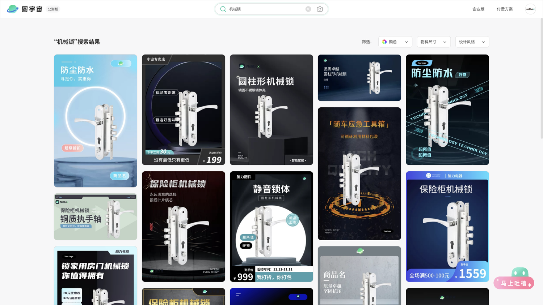
Task: Open the 圆柱形机械锁 dark poster
Action: 271,110
